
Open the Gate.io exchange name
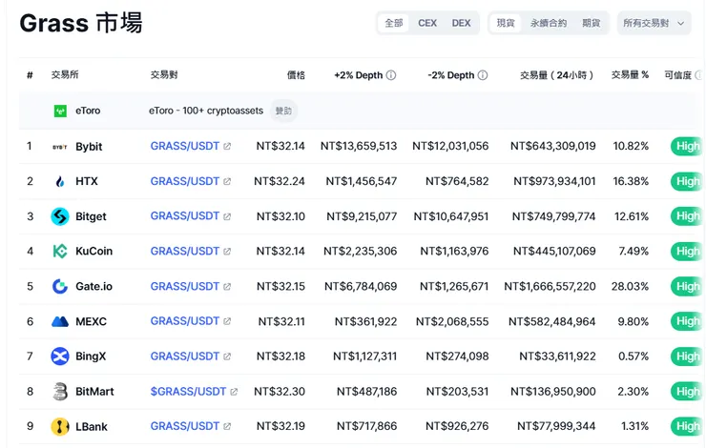point(93,286)
